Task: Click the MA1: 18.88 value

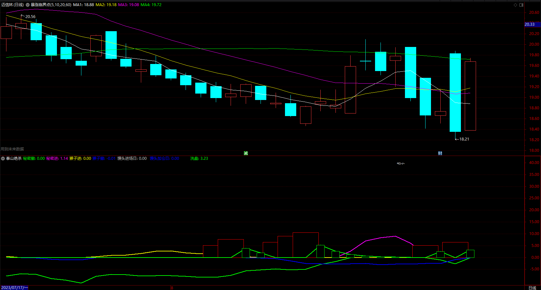Action: coord(84,5)
